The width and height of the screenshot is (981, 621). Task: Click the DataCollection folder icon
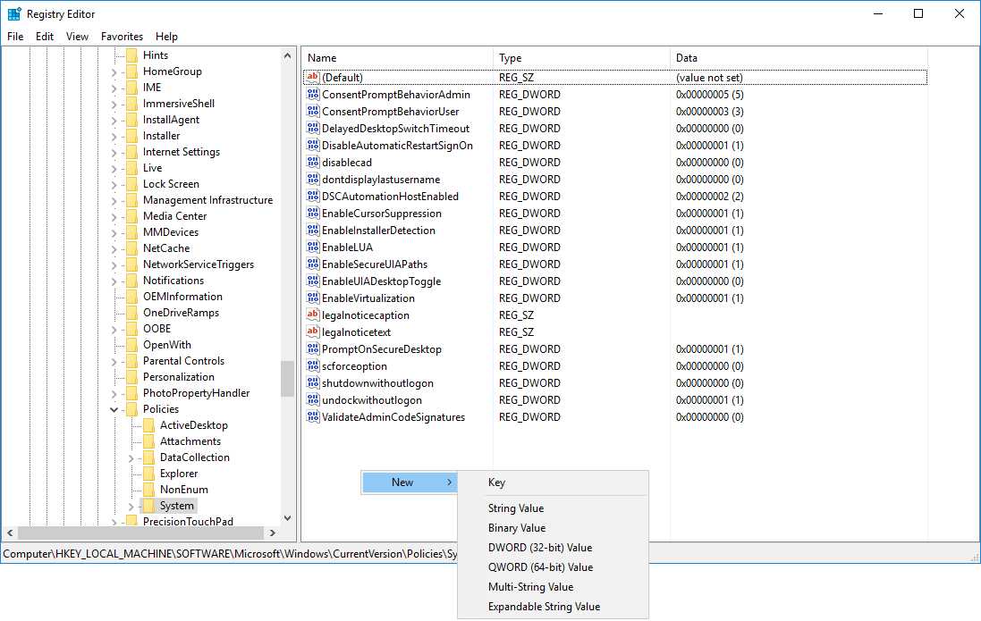click(x=149, y=457)
